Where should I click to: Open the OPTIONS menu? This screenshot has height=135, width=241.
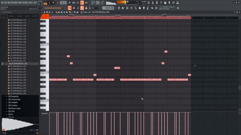tap(25, 3)
